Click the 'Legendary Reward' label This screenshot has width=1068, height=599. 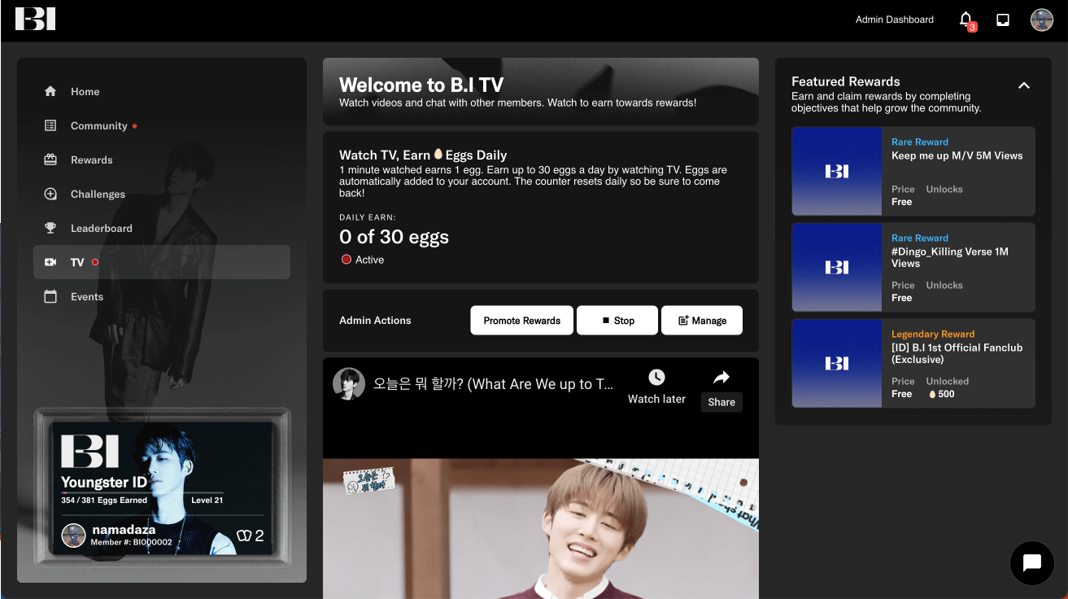tap(932, 334)
